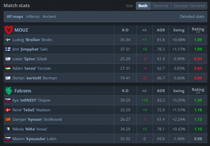
Task: Switch side filter to Counter-Terrorist
Action: [x=189, y=6]
